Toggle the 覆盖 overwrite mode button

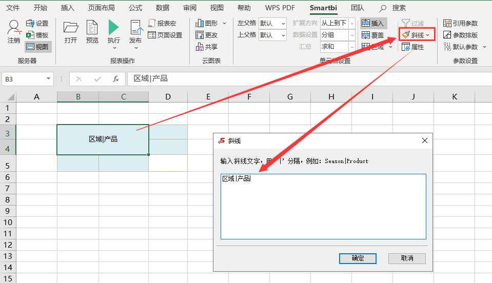click(x=373, y=35)
